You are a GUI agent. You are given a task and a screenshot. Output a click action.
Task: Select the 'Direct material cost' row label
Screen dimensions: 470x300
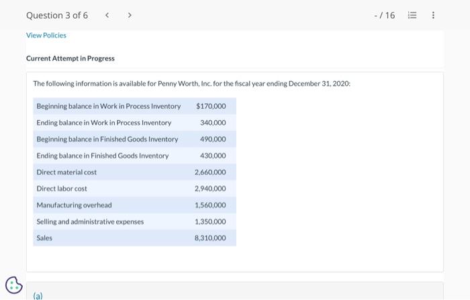[66, 172]
